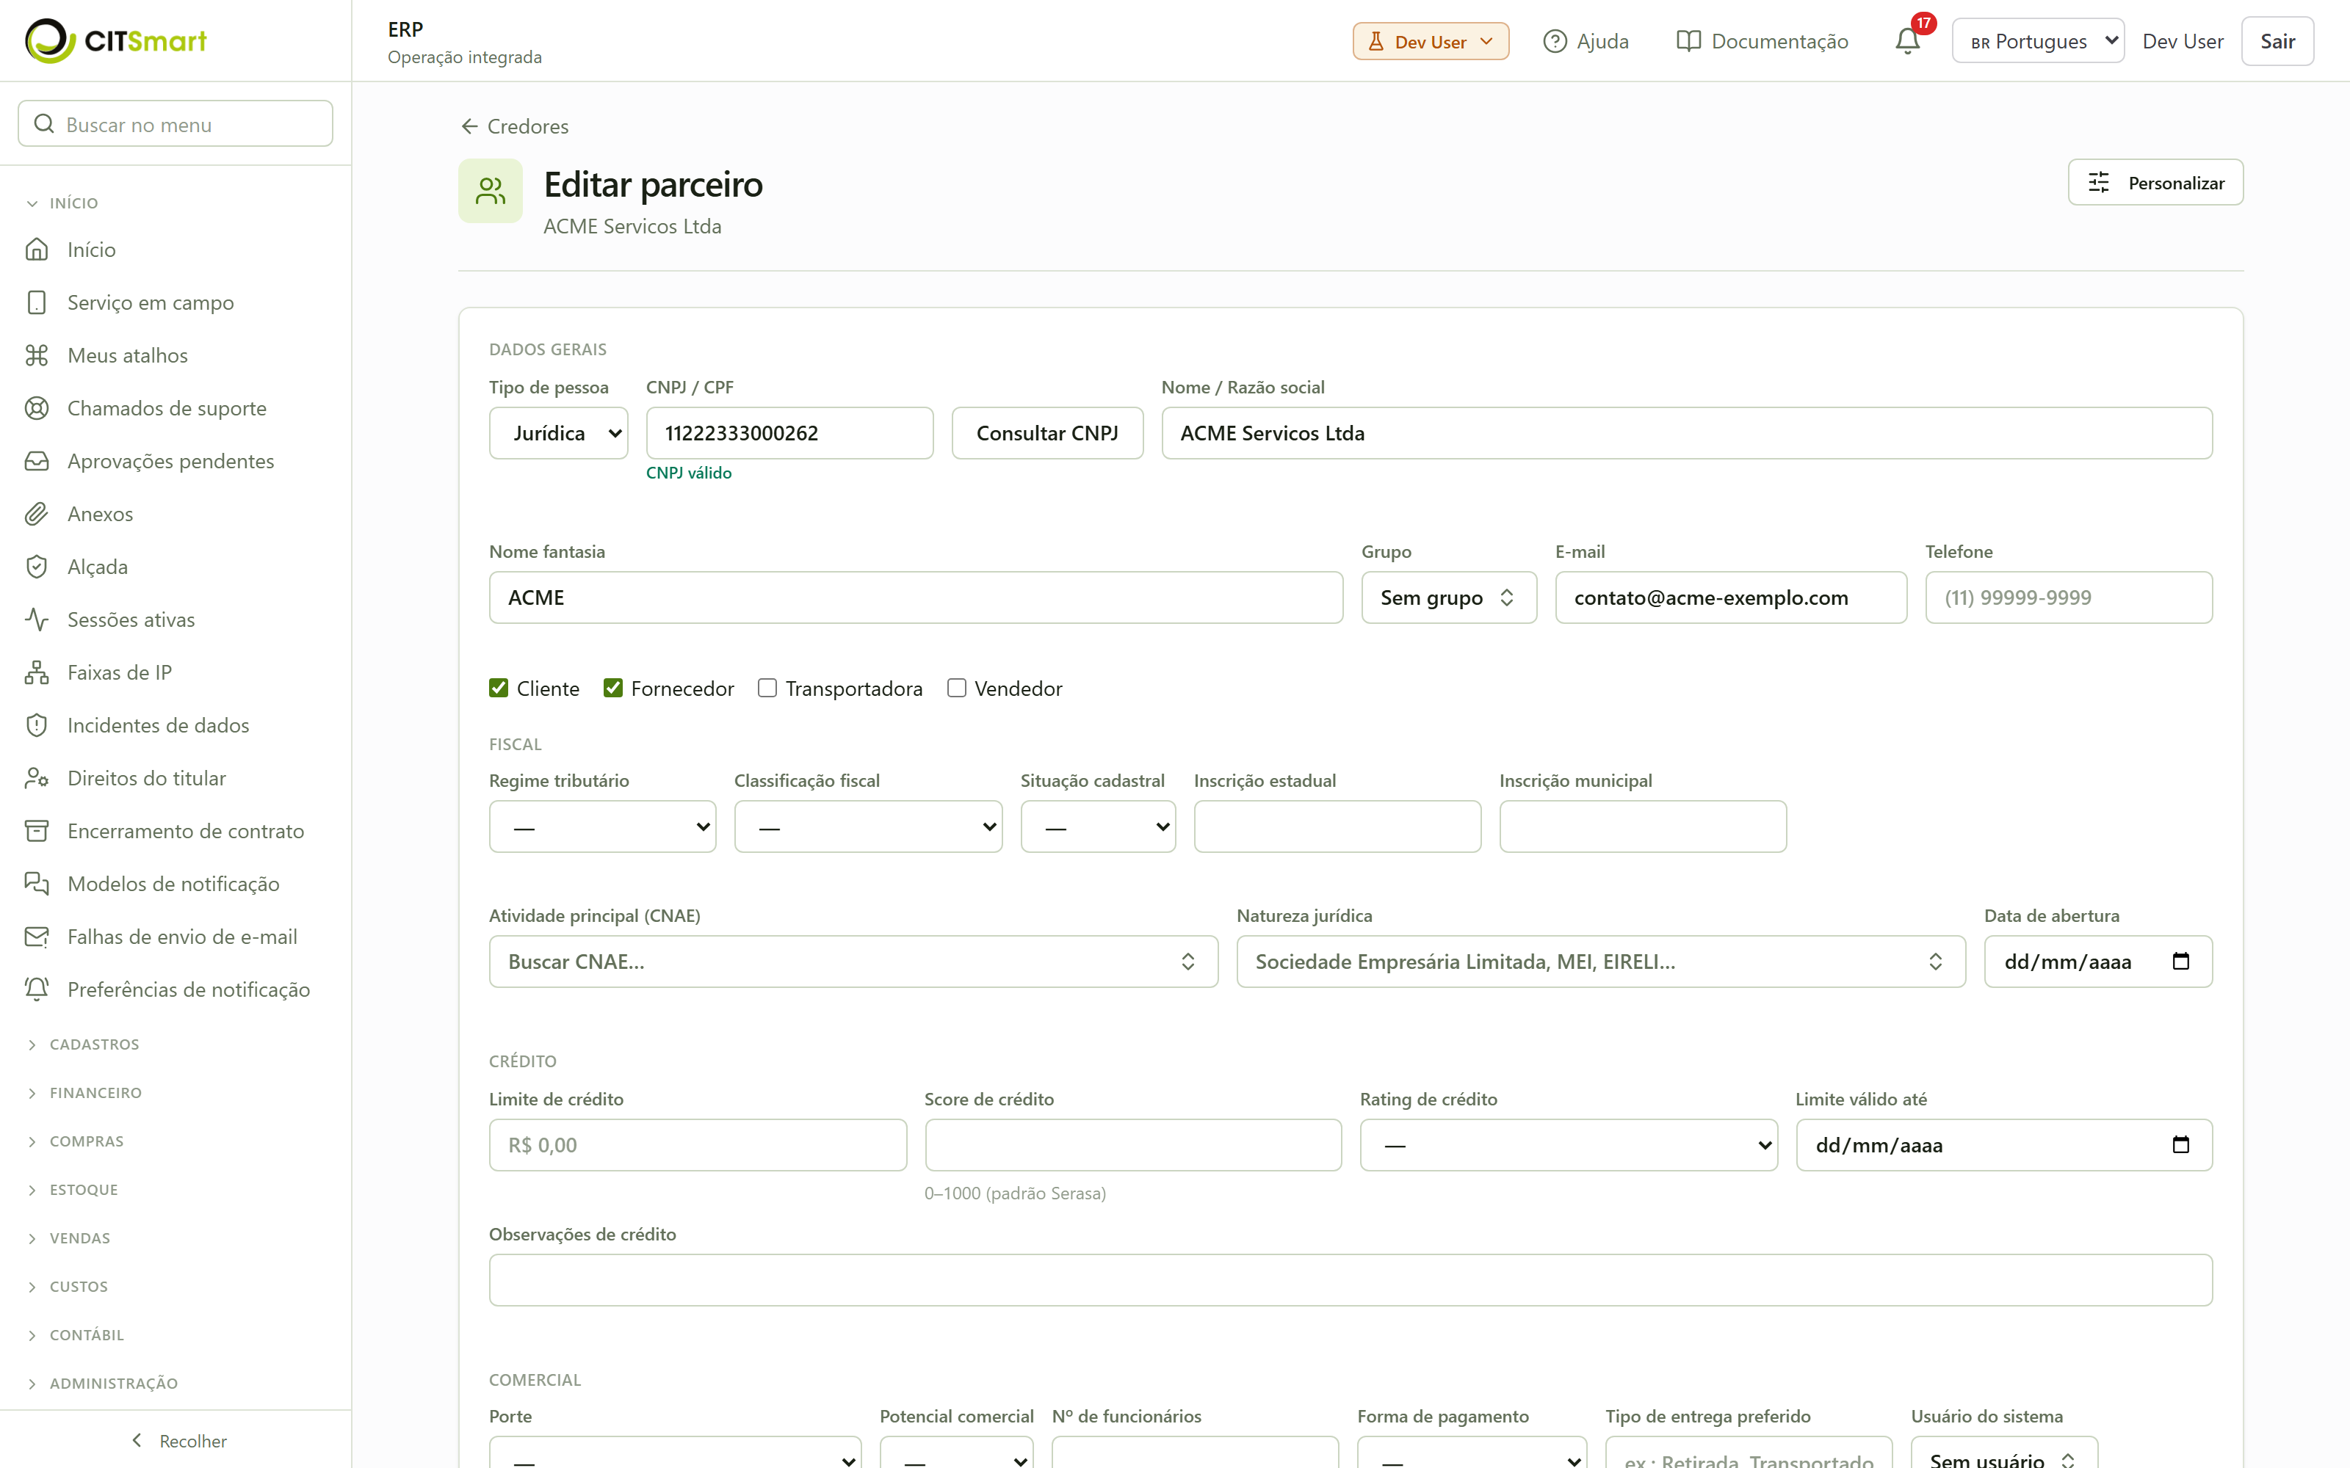Click the Ajuda help icon
Screen dimensions: 2350x1468
pyautogui.click(x=1555, y=41)
